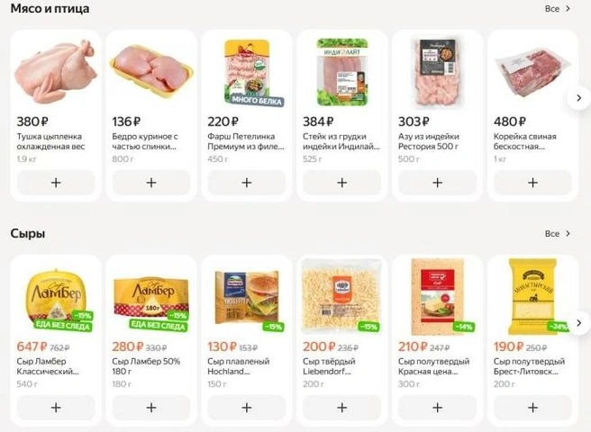Add Сыр полутвердый Красная цена to cart
This screenshot has height=432, width=591.
[x=437, y=407]
